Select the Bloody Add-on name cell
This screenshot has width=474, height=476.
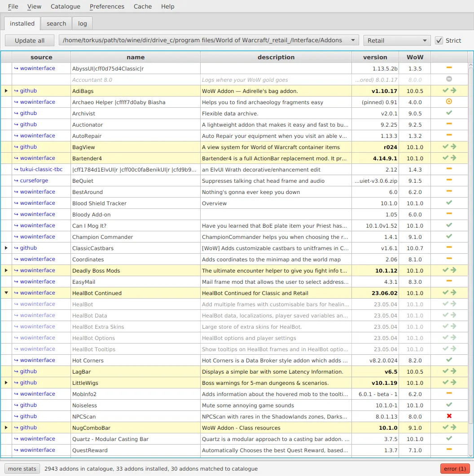136,214
